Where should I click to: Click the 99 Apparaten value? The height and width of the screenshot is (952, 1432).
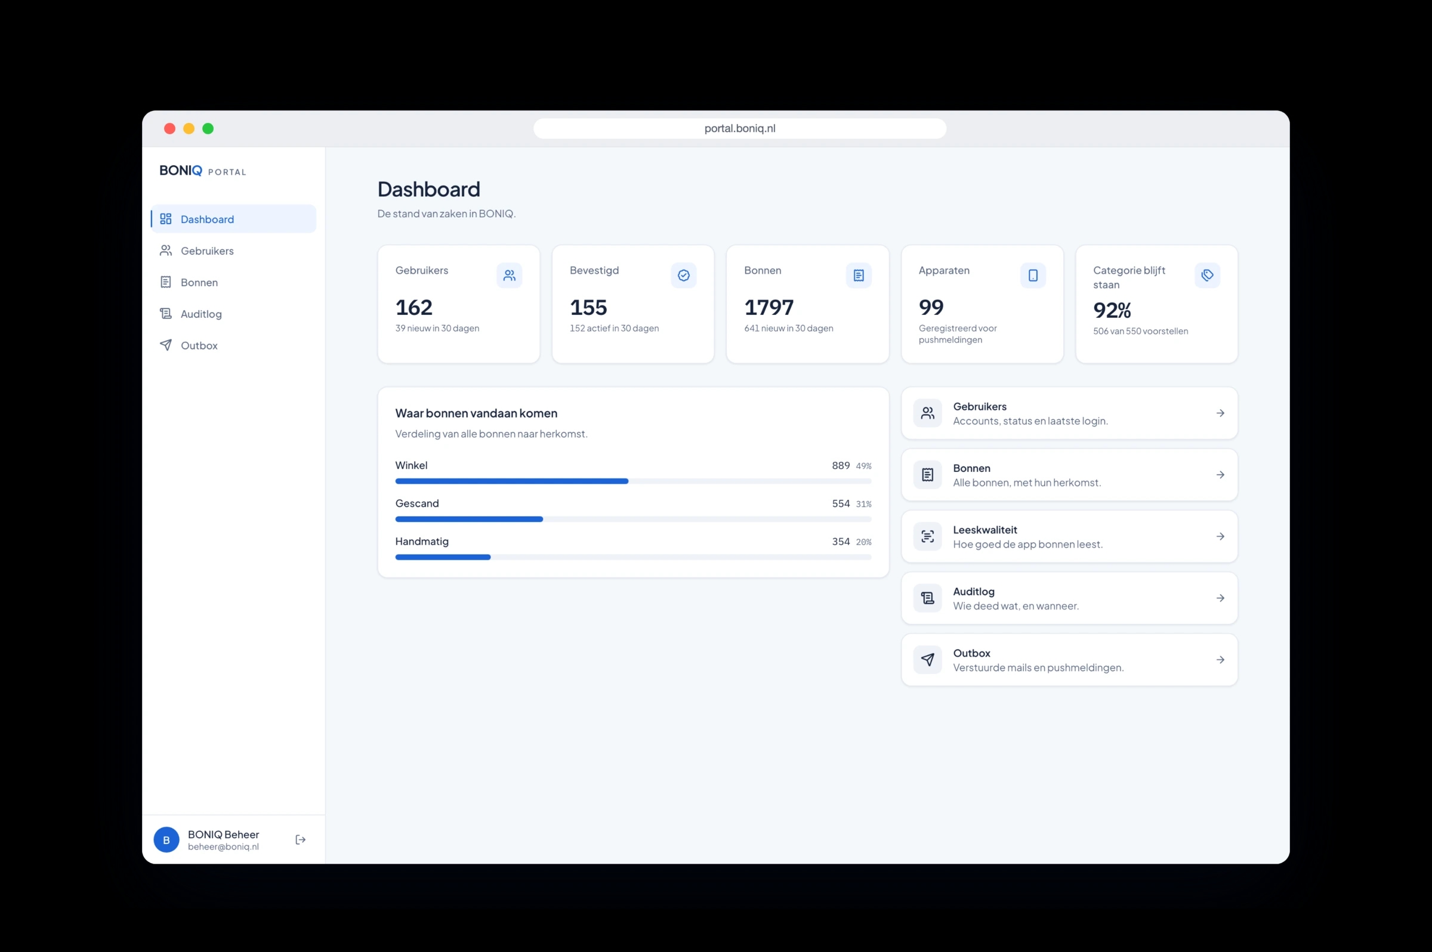[x=931, y=307]
